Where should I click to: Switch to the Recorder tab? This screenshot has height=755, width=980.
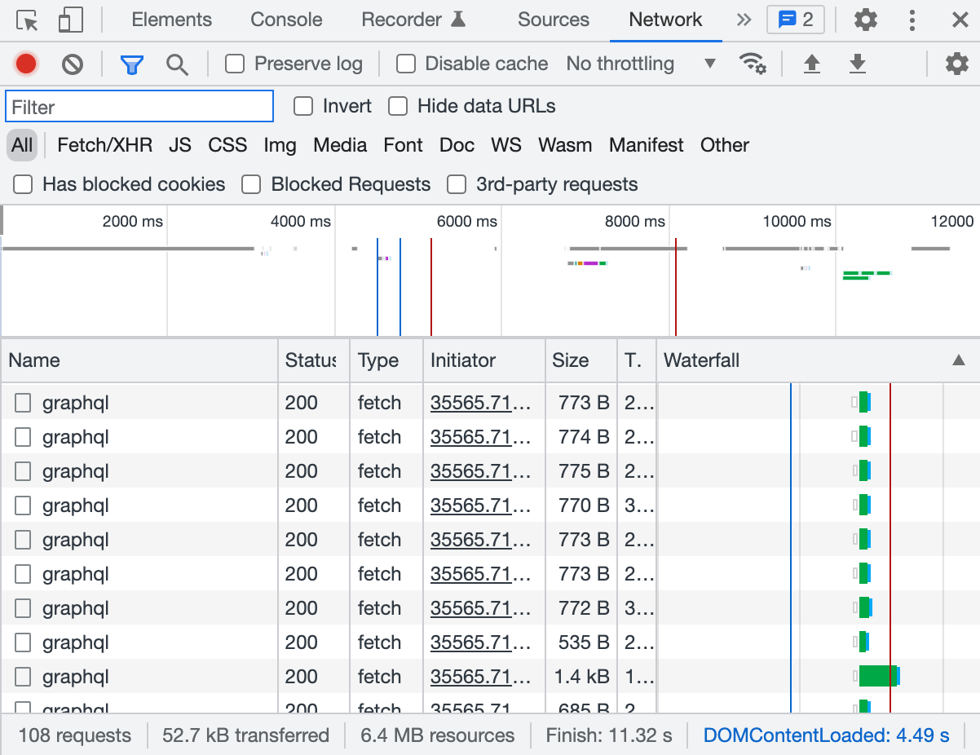click(x=413, y=20)
